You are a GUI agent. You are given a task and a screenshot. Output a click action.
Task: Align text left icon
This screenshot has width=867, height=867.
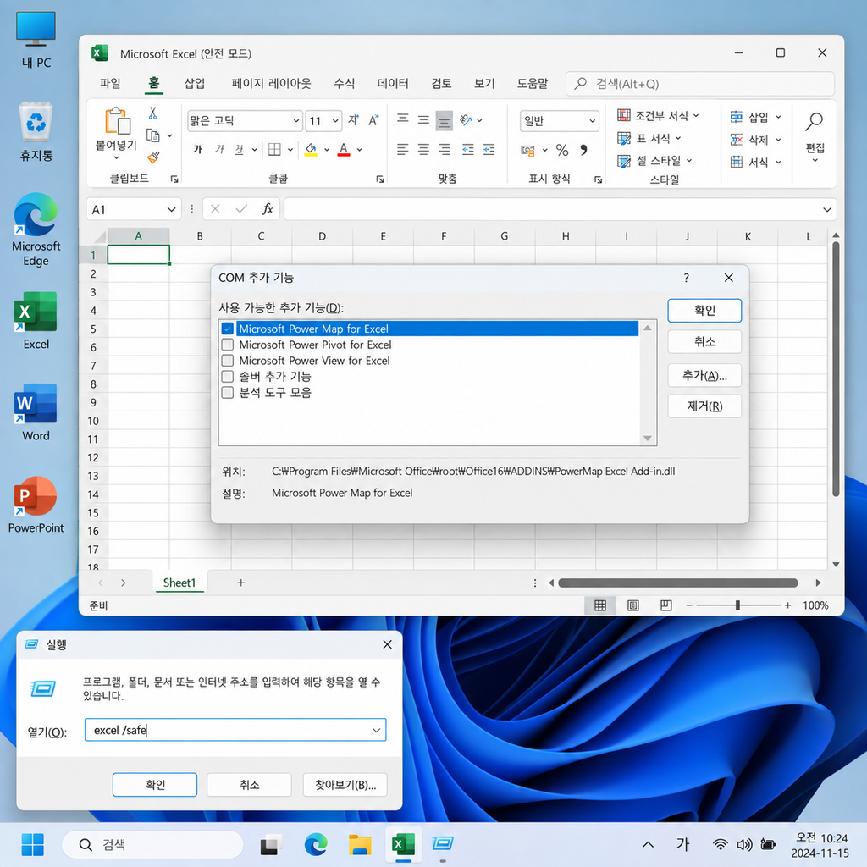(403, 149)
